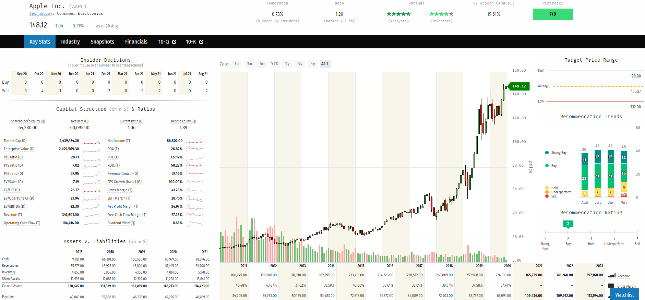The image size is (645, 300).
Task: Click the Aug 21 Sell count 2
Action: coord(206,91)
